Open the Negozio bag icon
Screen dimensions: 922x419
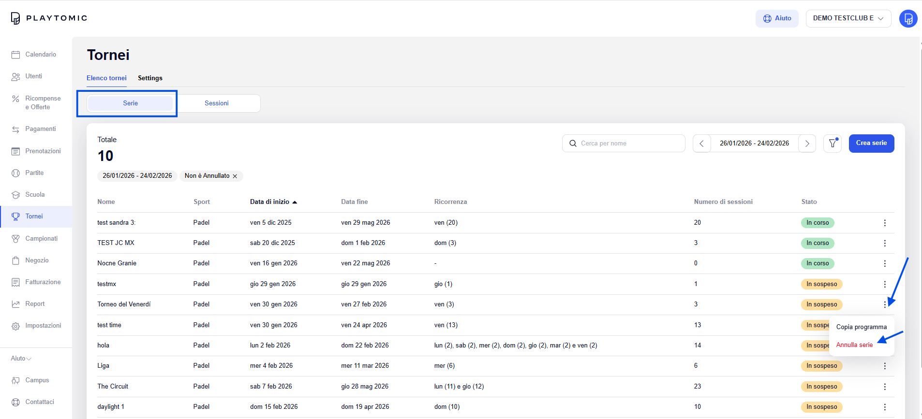(x=15, y=260)
